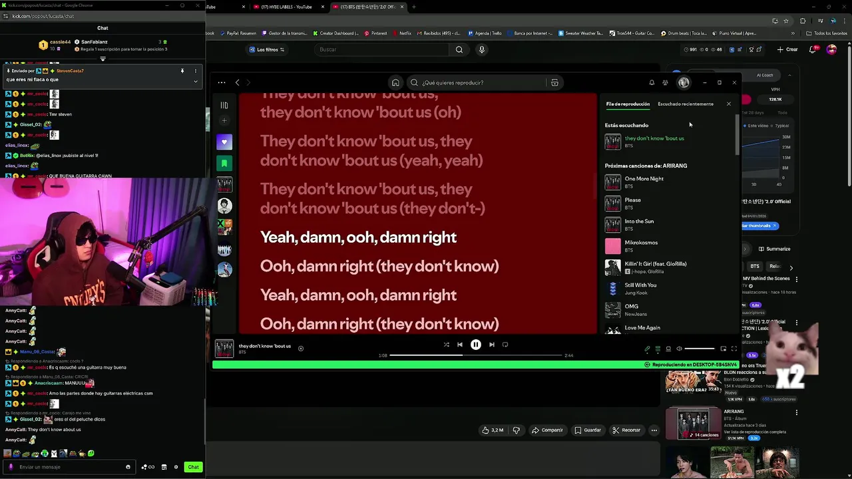Switch to Escuchado recientemente tab

tap(686, 104)
